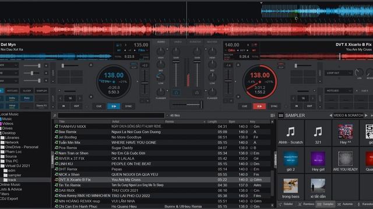Click the left deck HIGH EQ knob
Image resolution: width=373 pixels, height=209 pixels.
pyautogui.click(x=161, y=52)
